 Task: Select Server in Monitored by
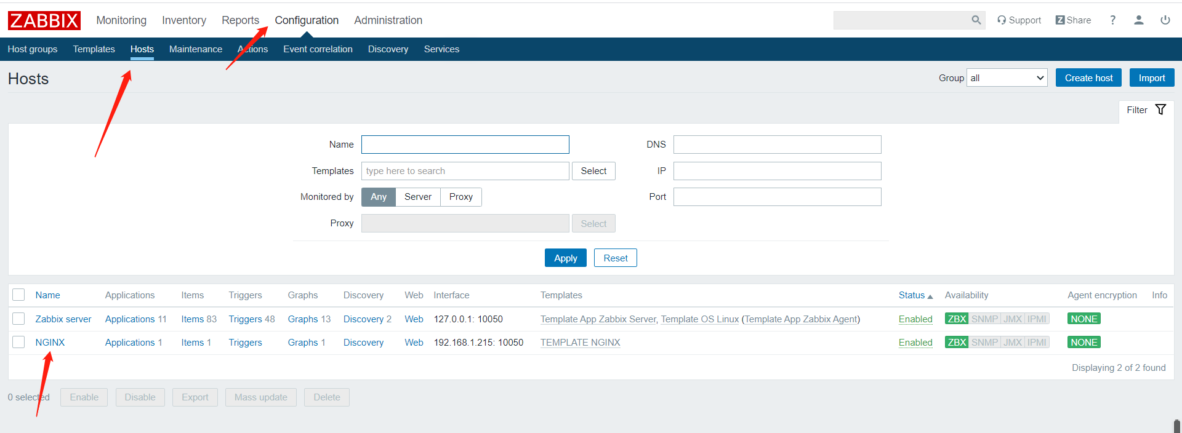(x=418, y=197)
